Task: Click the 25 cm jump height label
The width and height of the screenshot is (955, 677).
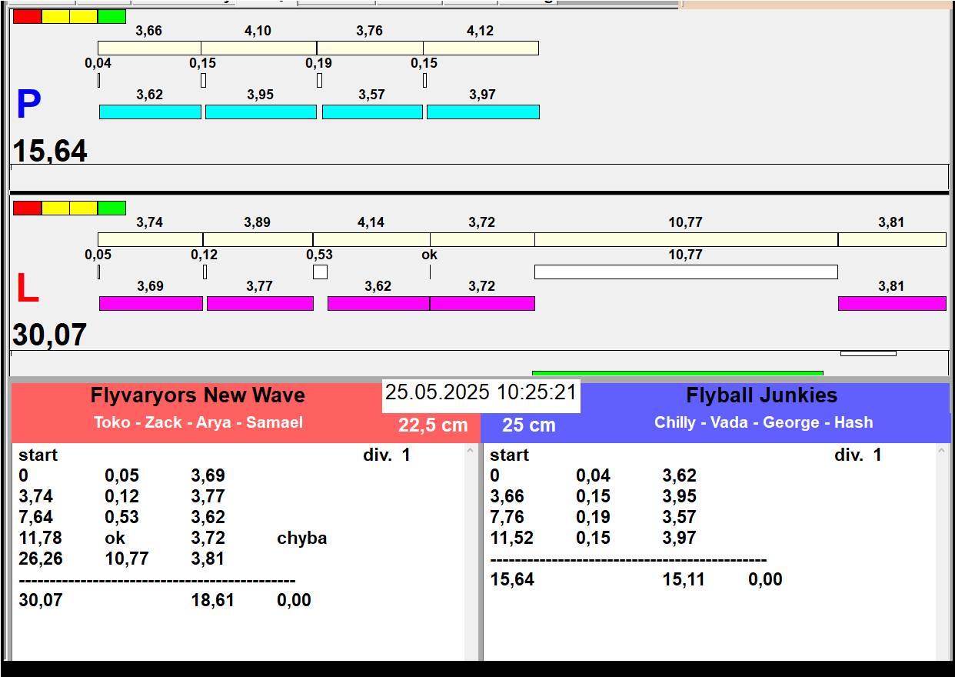Action: [x=528, y=425]
